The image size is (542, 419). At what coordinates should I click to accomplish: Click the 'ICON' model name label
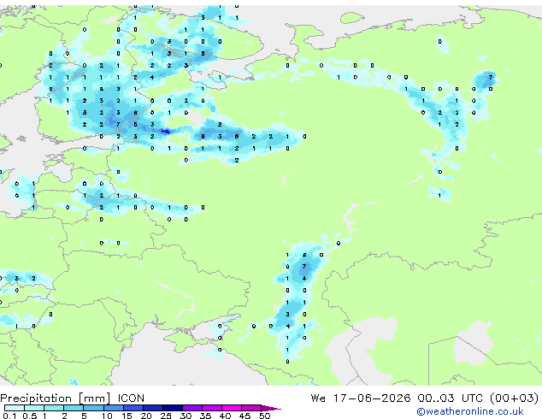pos(131,398)
